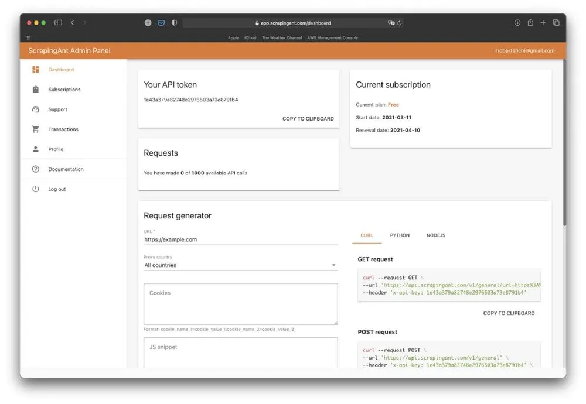586x404 pixels.
Task: Click ScrapingAnt Admin Panel title
Action: point(70,51)
